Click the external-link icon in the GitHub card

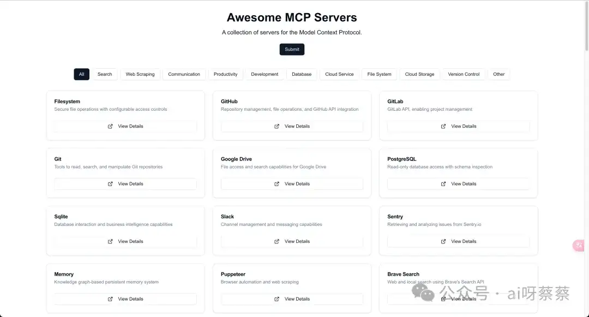point(277,127)
